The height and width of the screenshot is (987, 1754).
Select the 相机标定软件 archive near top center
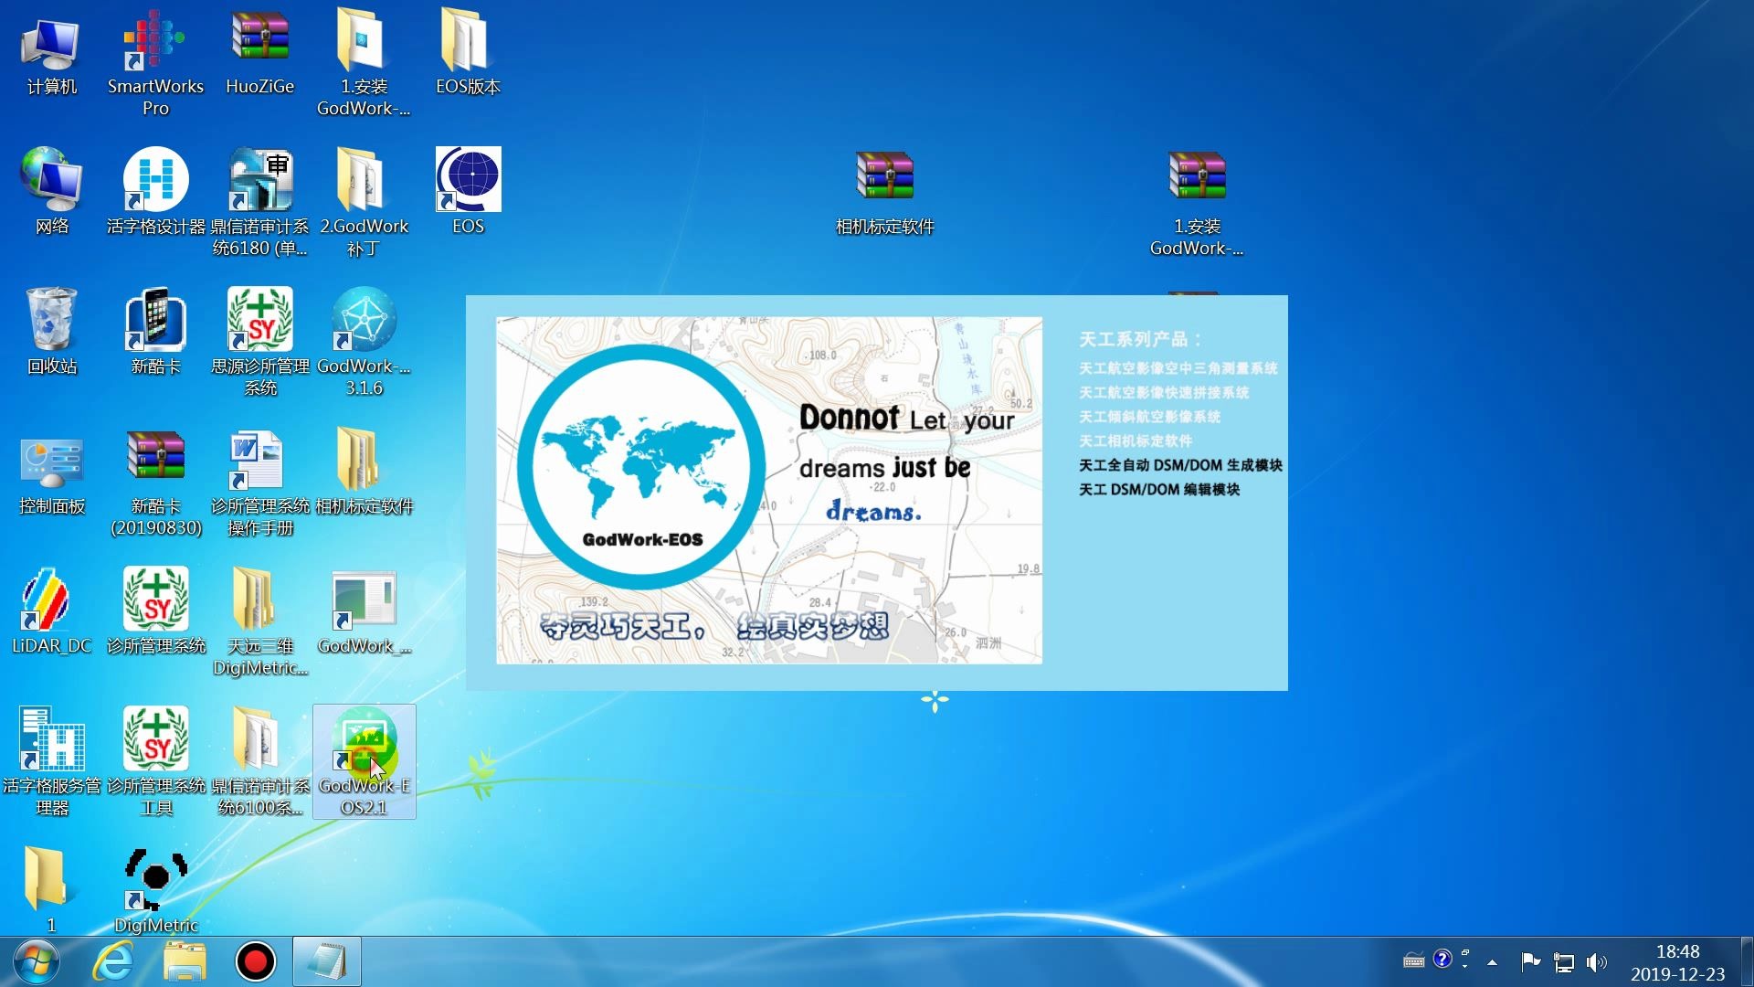pyautogui.click(x=884, y=194)
